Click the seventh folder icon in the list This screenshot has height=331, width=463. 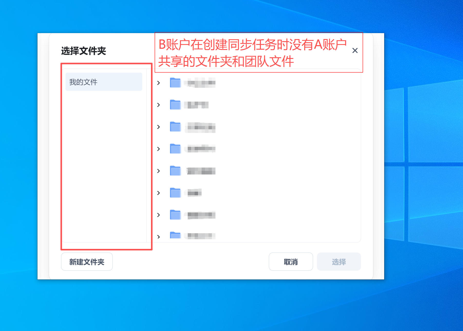[175, 215]
